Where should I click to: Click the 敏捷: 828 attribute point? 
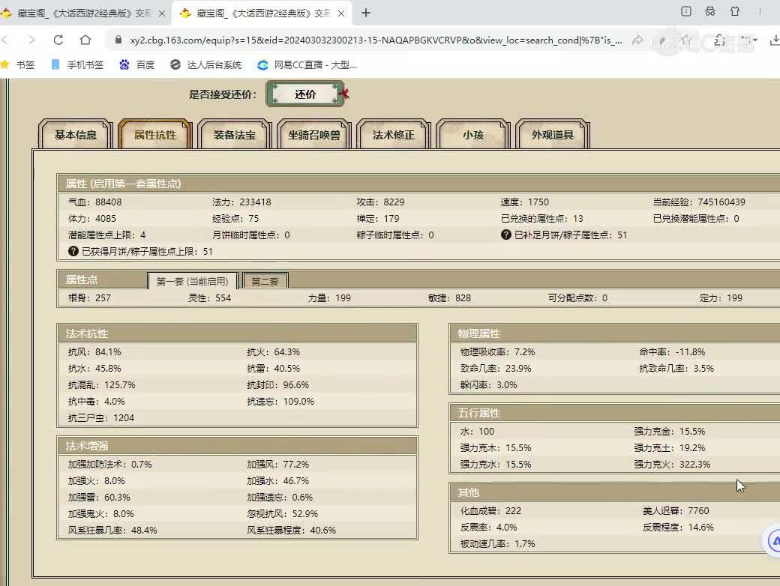coord(450,297)
